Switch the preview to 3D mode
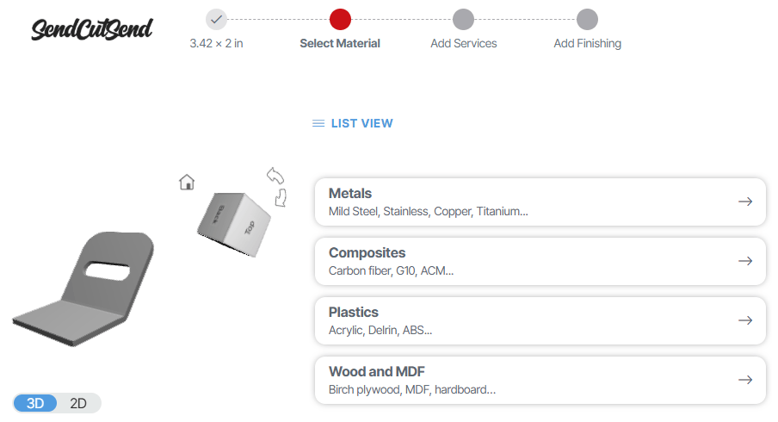The height and width of the screenshot is (422, 778). tap(35, 403)
